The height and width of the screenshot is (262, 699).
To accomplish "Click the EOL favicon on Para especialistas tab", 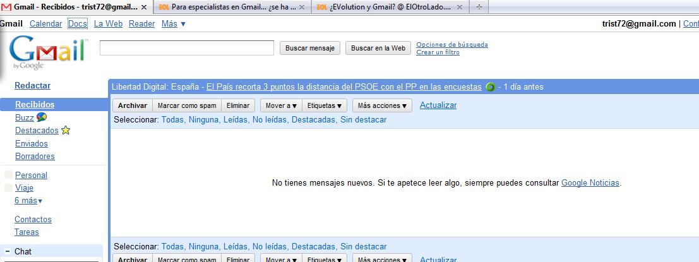I will click(x=164, y=7).
